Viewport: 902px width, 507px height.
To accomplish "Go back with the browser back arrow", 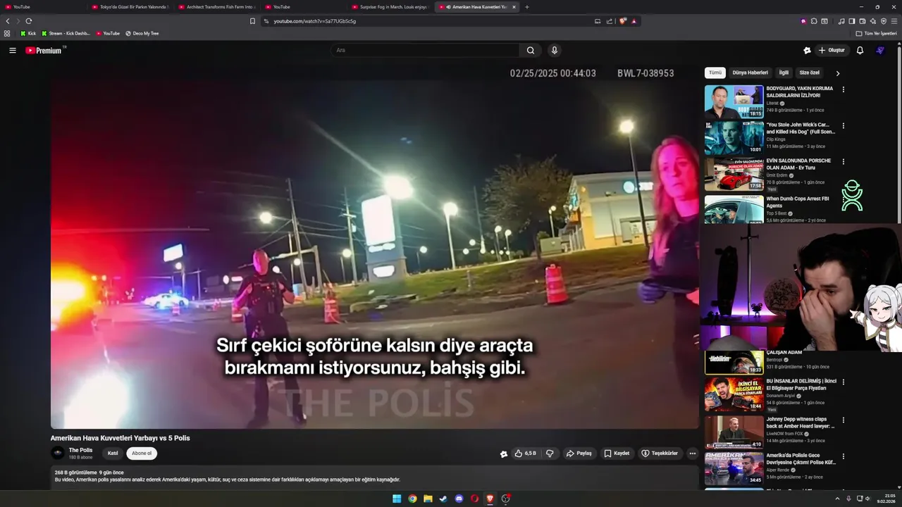I will [8, 21].
